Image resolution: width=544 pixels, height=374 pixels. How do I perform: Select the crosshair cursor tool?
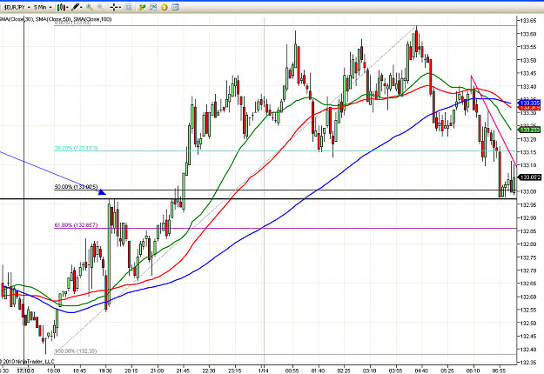(113, 7)
